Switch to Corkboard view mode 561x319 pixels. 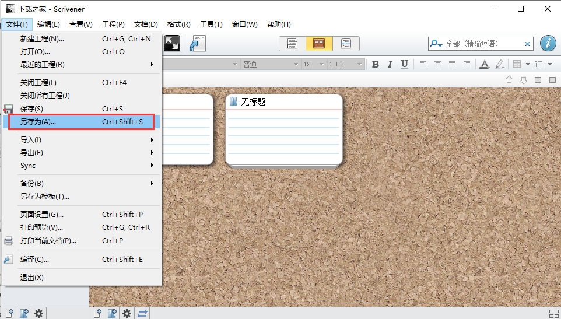point(319,44)
